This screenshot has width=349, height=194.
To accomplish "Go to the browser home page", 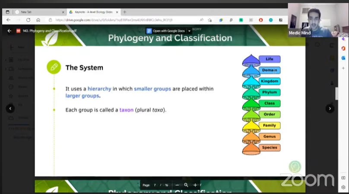I will (38, 20).
